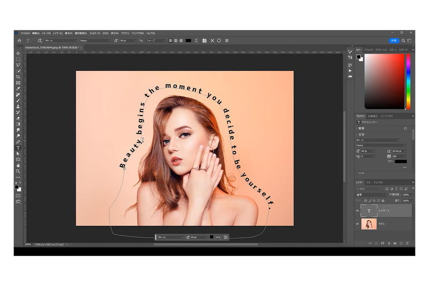Viewport: 429px width, 286px height.
Task: Select the Brush tool
Action: coord(18,100)
